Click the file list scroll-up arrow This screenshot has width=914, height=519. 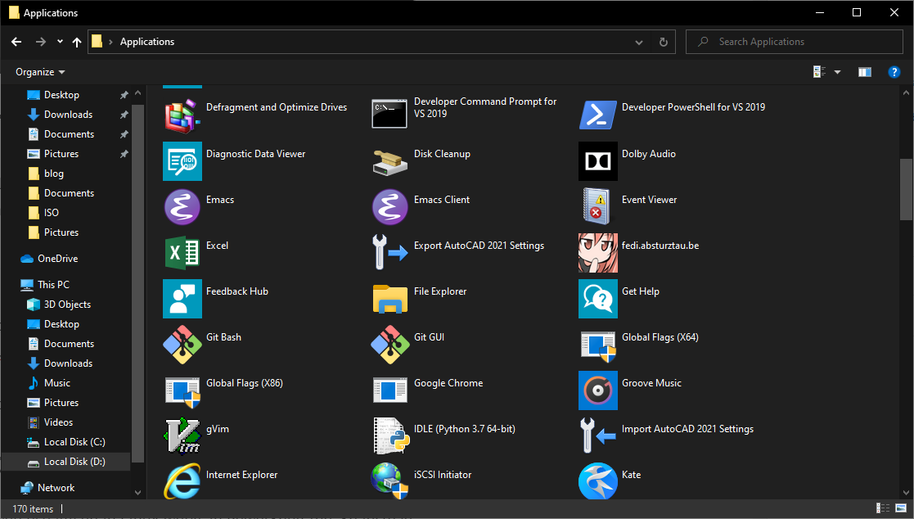coord(906,93)
